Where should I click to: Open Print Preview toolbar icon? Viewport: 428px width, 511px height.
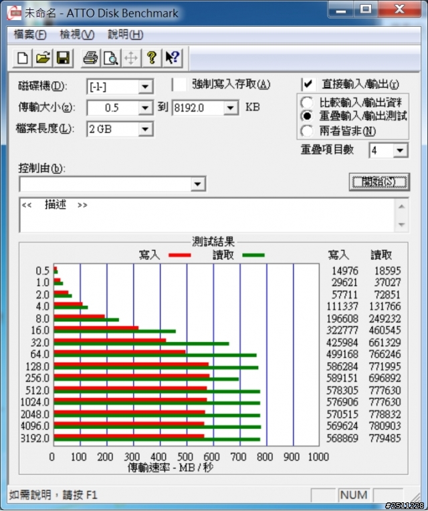(110, 58)
